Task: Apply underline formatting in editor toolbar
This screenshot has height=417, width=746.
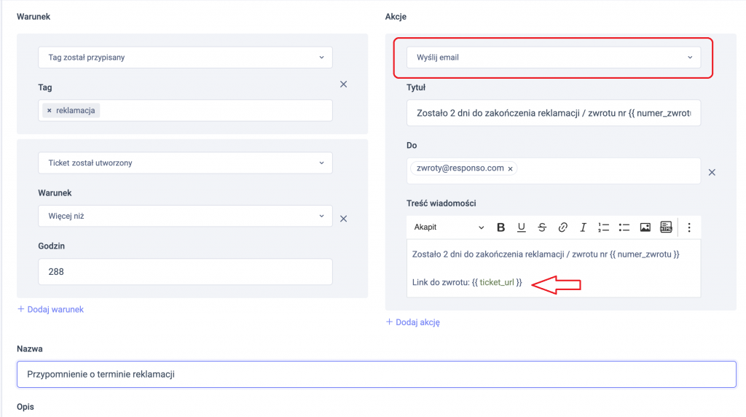Action: (522, 227)
